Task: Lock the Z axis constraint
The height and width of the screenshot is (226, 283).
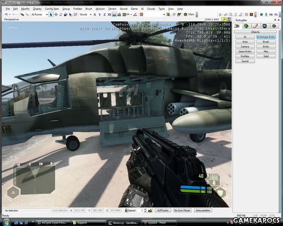Action: click(104, 14)
